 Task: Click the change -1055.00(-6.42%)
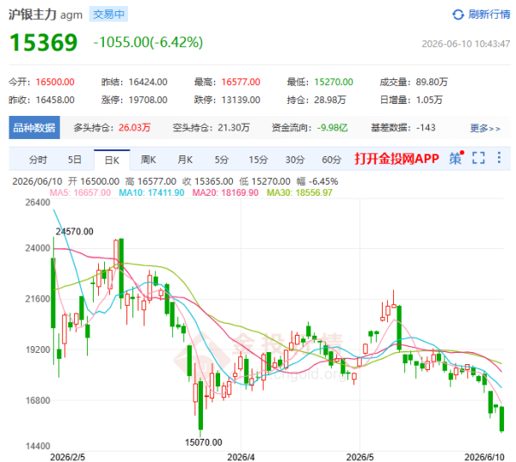(x=148, y=42)
